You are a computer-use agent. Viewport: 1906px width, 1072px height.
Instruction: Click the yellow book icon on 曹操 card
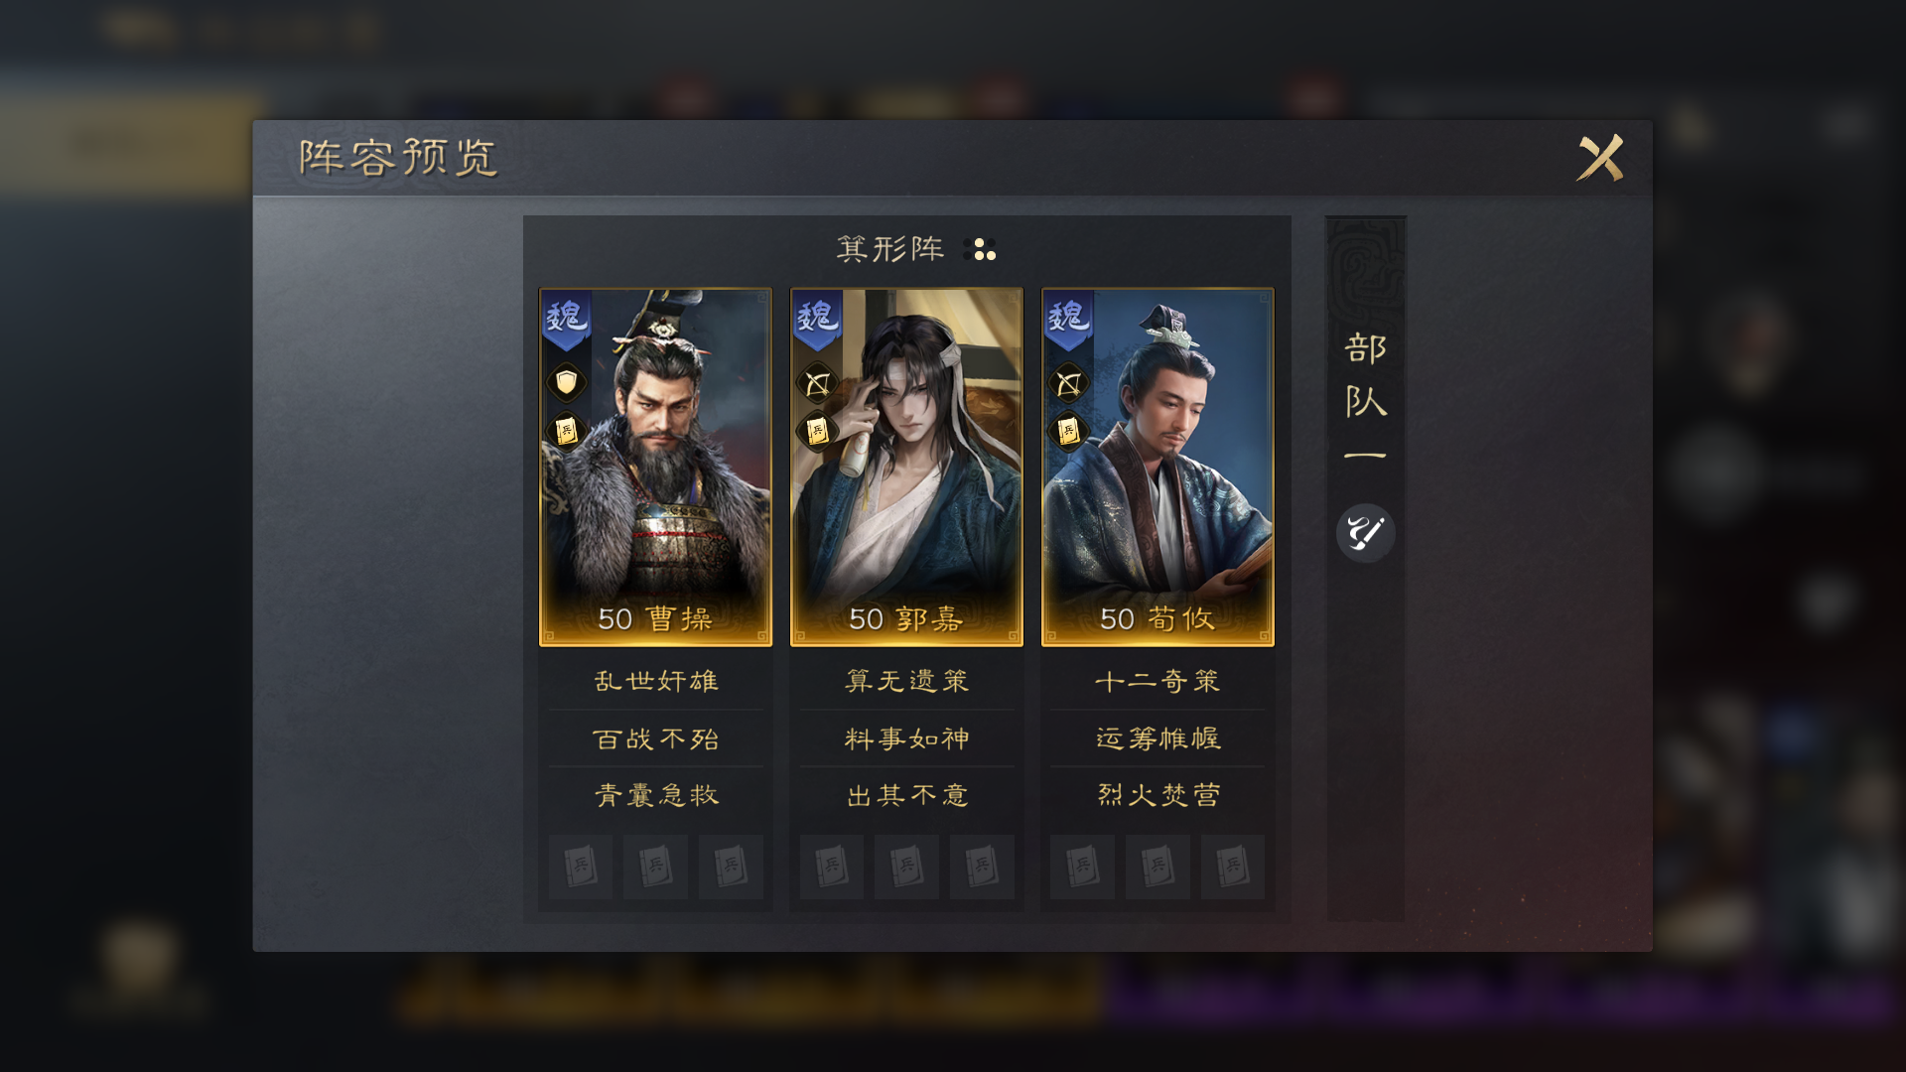[566, 431]
